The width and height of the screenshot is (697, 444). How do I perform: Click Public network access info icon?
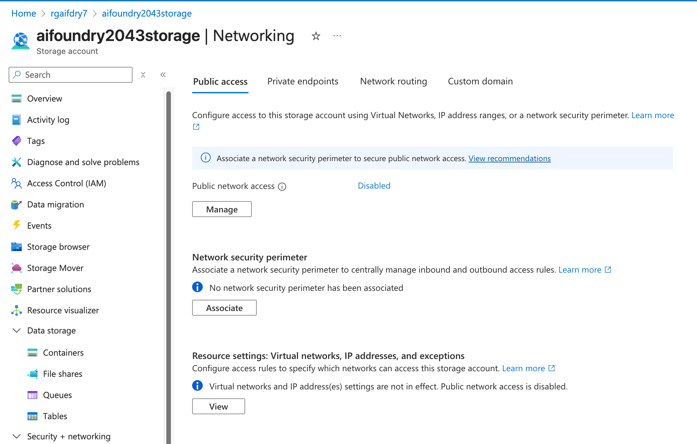point(282,187)
